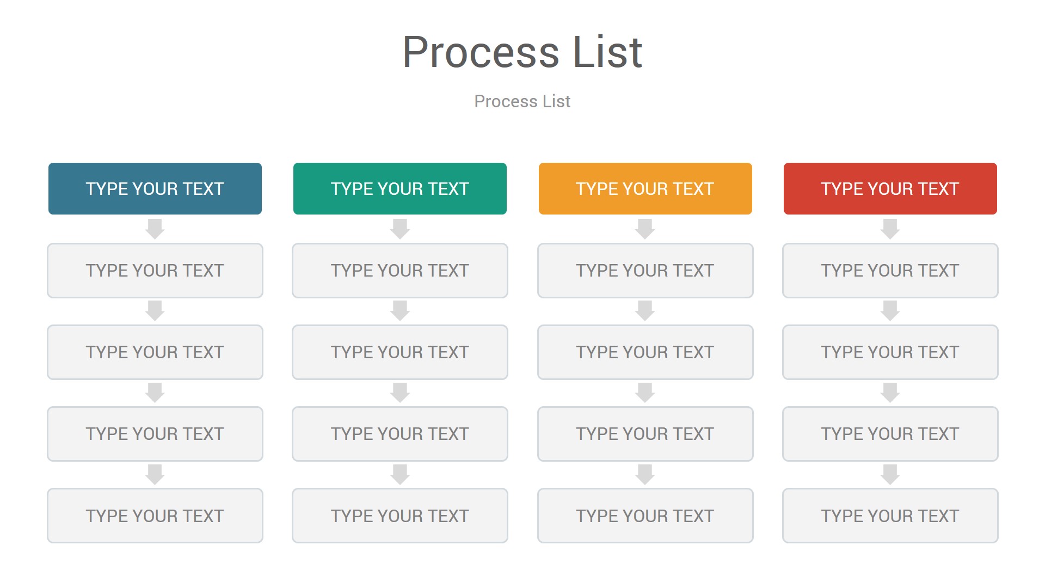Click the last arrow in the green column

[400, 474]
